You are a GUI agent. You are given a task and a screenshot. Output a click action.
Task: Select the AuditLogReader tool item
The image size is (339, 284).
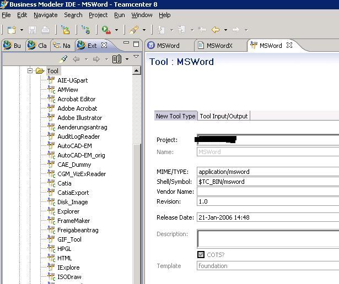point(78,136)
